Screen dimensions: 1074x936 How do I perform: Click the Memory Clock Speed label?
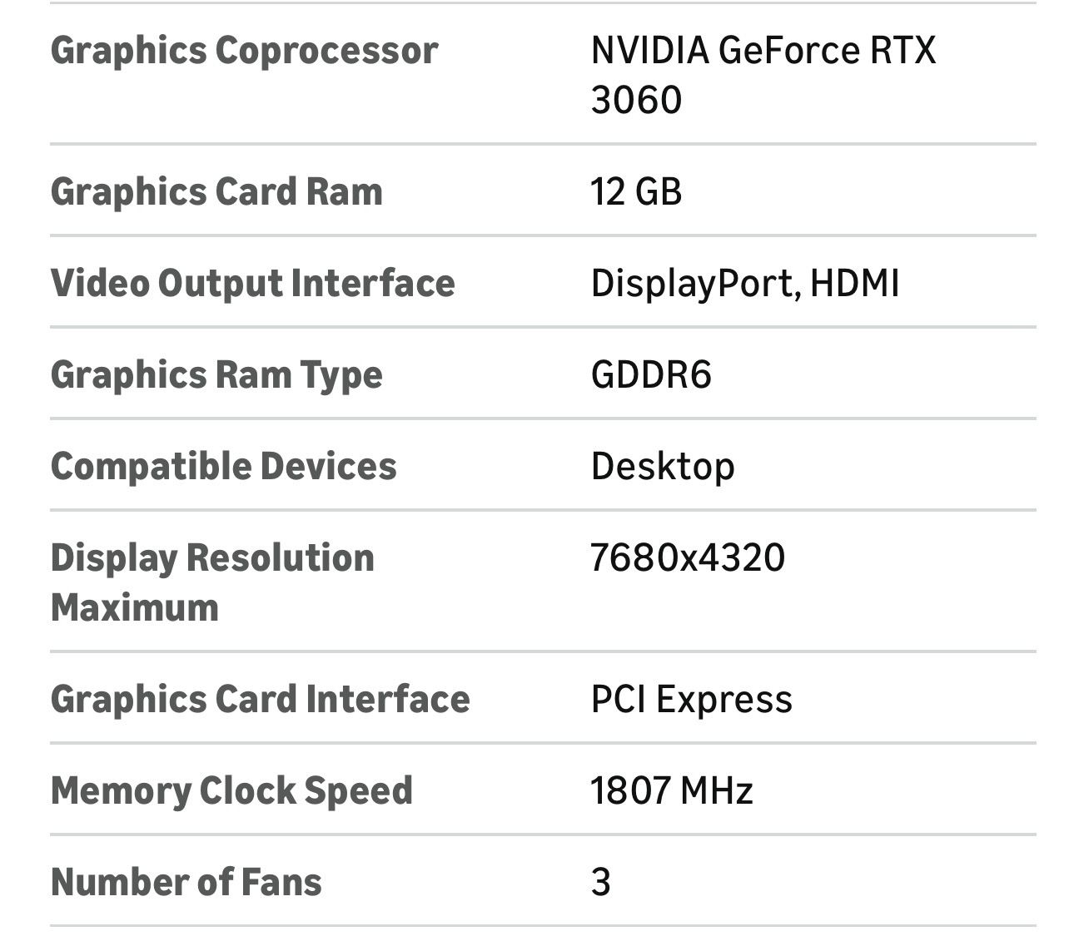(x=231, y=791)
